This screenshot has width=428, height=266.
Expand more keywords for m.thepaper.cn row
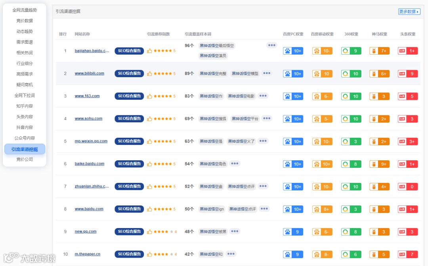(x=231, y=254)
